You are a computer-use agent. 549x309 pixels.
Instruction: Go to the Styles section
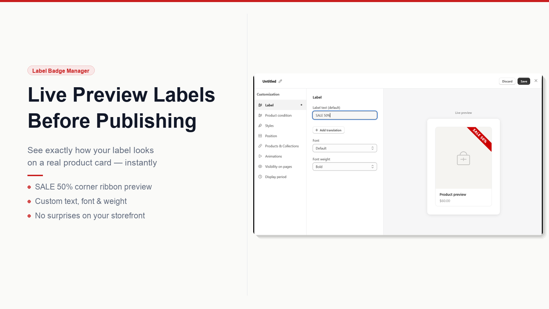[281, 126]
